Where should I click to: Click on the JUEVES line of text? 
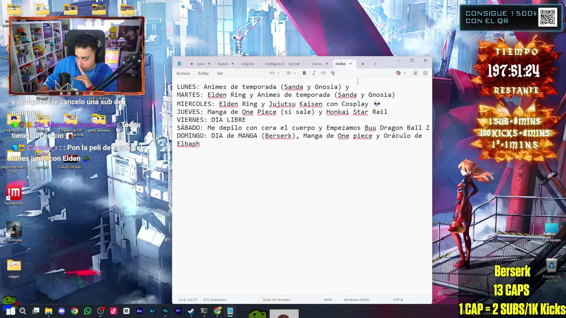(282, 112)
